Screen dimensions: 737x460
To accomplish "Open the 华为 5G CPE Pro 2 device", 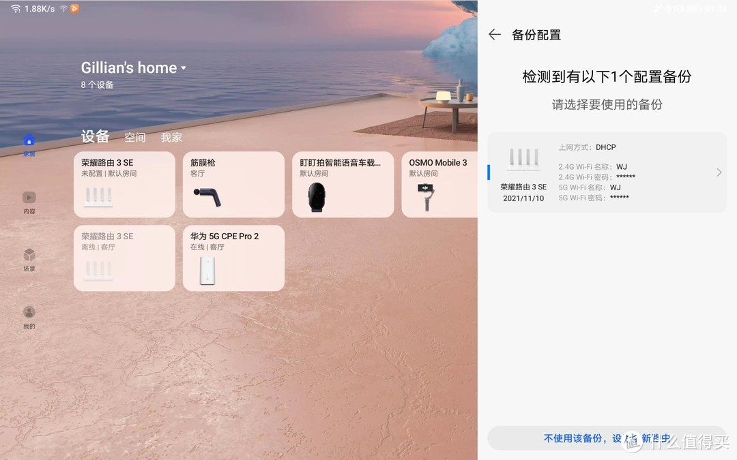I will point(233,258).
